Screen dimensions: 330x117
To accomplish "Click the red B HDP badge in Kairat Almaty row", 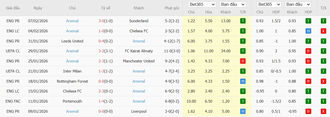I will point(308,51).
